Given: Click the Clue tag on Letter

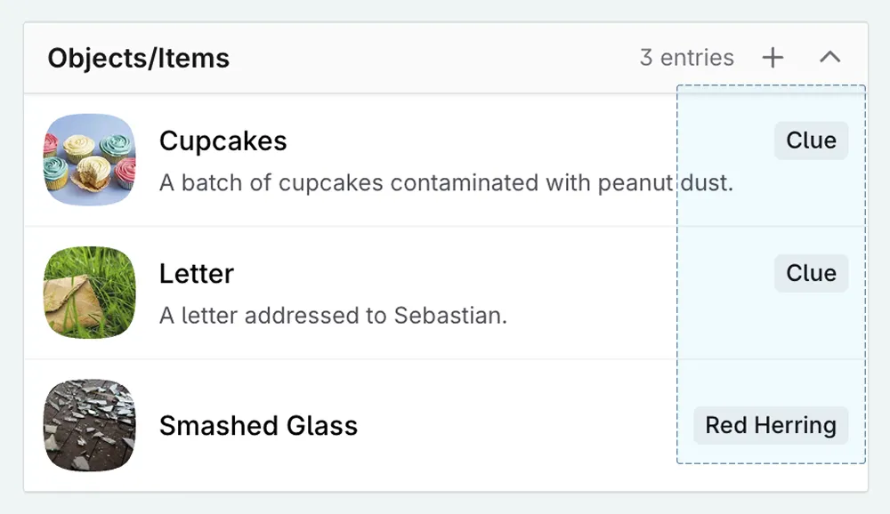Looking at the screenshot, I should (x=811, y=273).
